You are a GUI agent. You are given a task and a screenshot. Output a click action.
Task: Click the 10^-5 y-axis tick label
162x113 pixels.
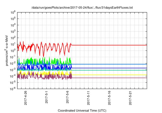click(13, 82)
